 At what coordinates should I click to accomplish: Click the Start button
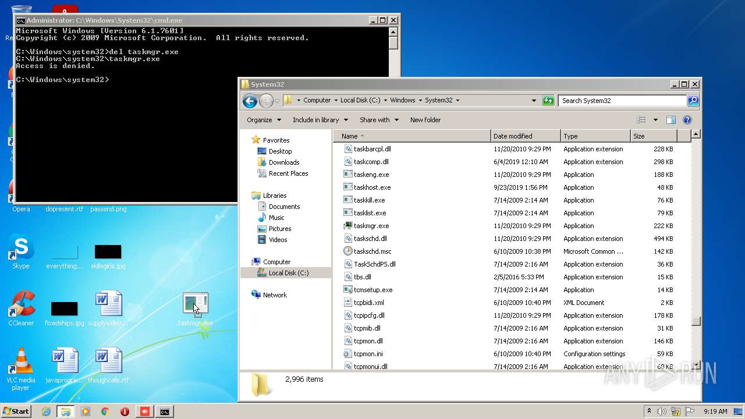(16, 411)
